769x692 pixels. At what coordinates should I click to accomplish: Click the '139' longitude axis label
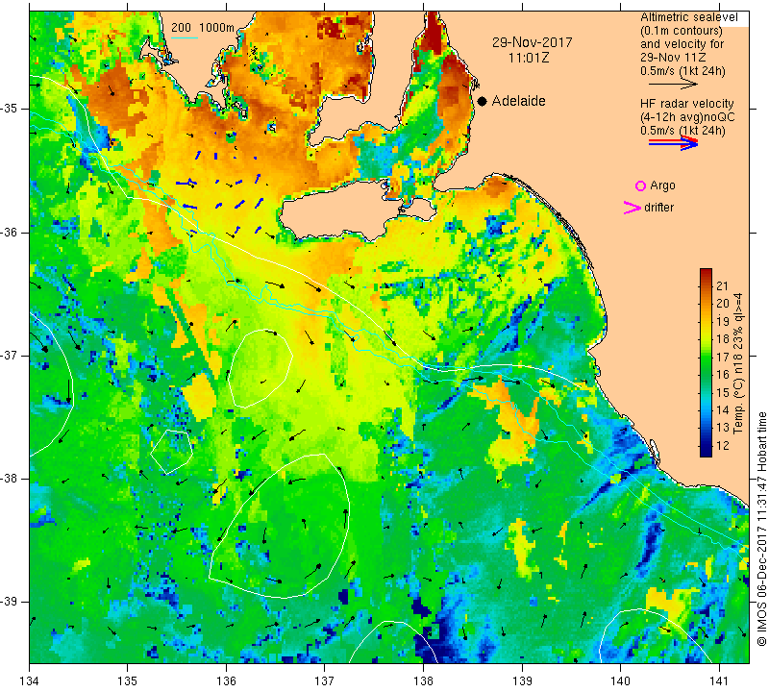522,680
